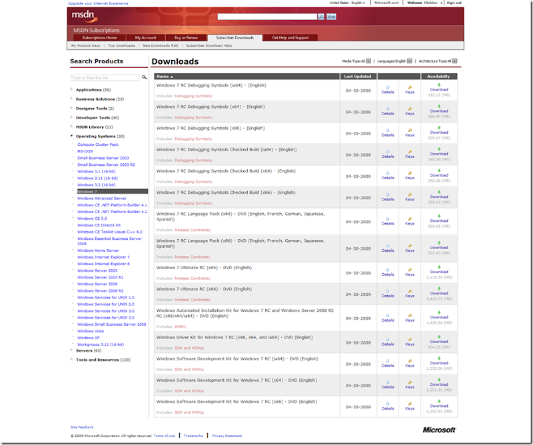Sort by Last Updated column header
533x445 pixels.
click(x=358, y=77)
